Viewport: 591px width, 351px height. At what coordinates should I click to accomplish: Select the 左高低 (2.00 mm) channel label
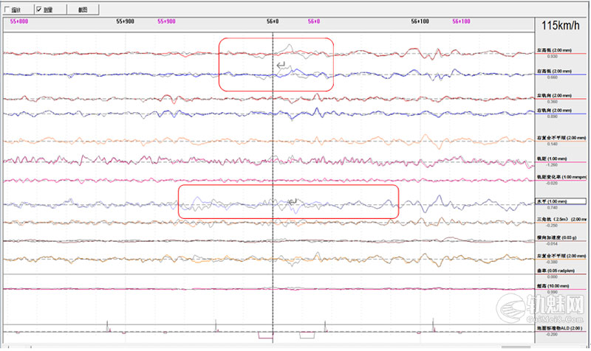554,50
